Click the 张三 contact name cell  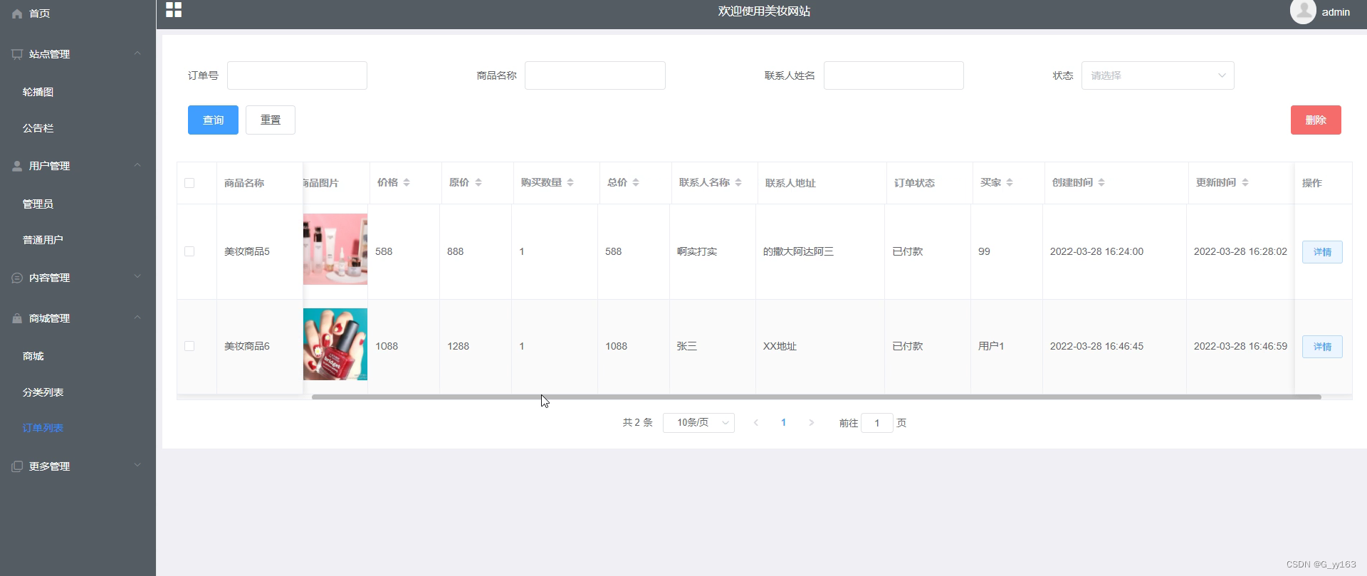pos(687,346)
